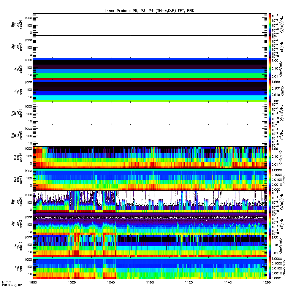Screen dimensions: 285x304
Task: Click the 'thd fbk edc12' axis label
Action: coord(18,157)
